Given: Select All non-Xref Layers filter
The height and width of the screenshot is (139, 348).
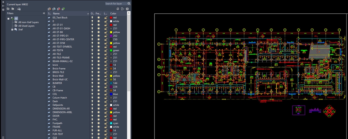Looking at the screenshot, I should pyautogui.click(x=28, y=22).
